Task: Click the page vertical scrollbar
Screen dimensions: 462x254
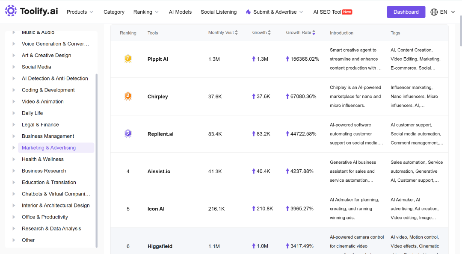Action: pos(460,31)
